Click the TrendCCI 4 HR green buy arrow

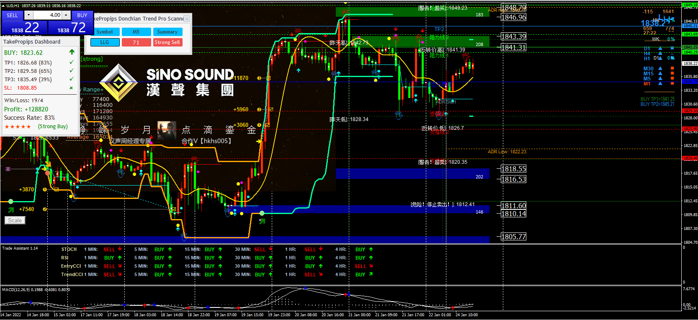pyautogui.click(x=371, y=274)
